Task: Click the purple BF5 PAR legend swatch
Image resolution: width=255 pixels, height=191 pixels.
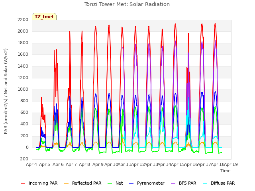Action: [173, 184]
